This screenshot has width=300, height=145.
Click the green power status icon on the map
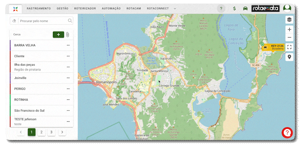click(x=262, y=44)
